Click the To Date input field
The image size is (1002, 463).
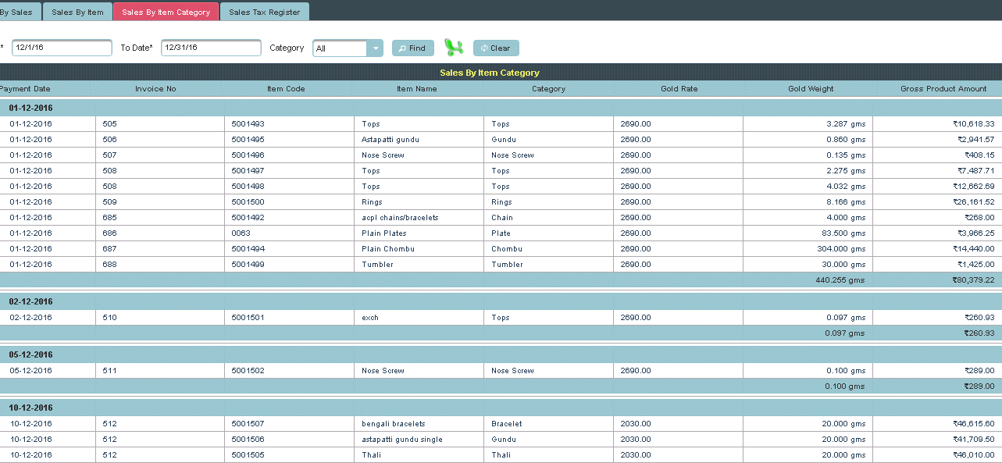coord(211,48)
